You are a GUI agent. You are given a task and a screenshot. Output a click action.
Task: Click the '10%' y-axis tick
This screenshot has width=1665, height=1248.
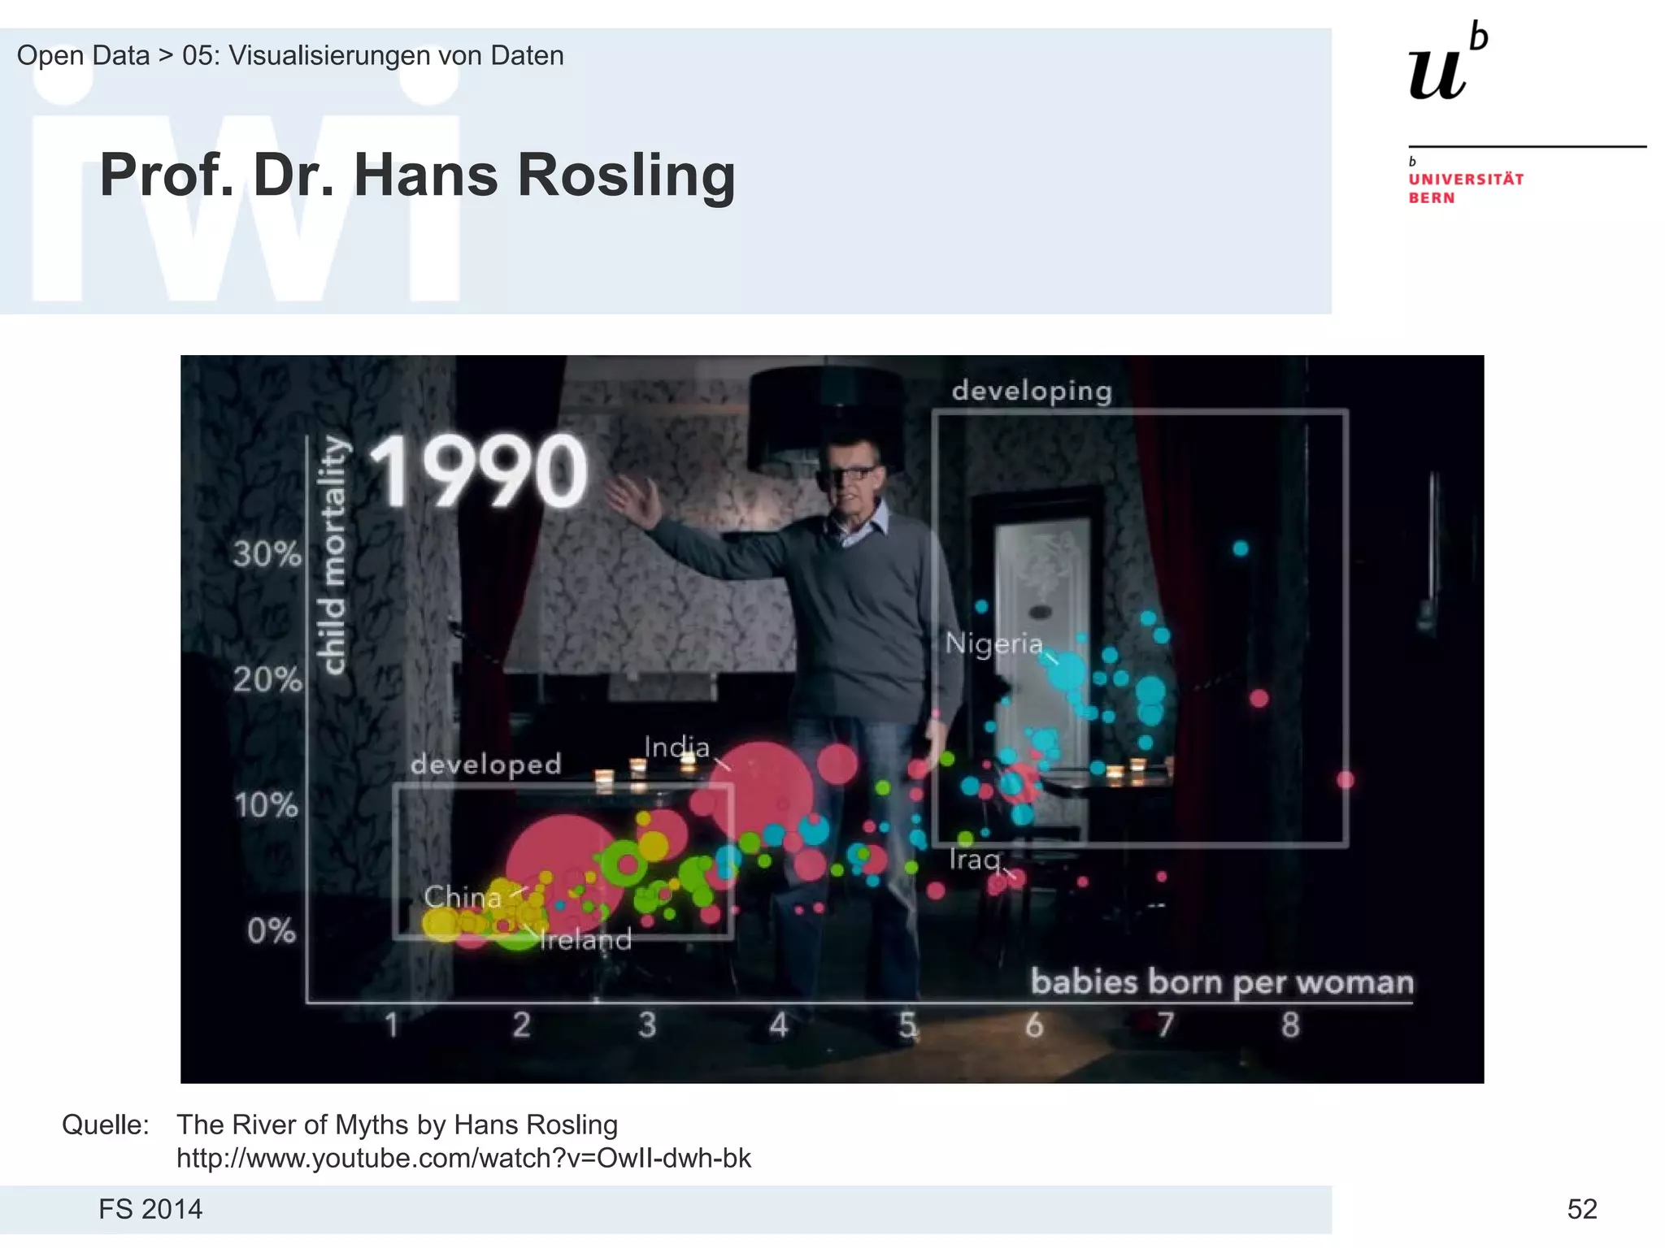point(267,805)
